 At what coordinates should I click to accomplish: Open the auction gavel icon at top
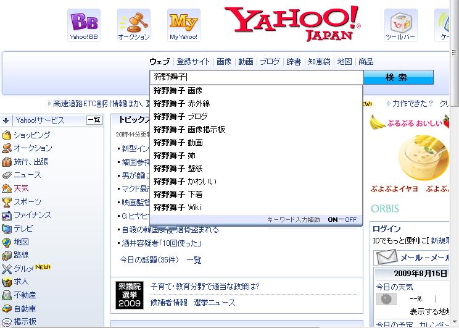[x=134, y=25]
